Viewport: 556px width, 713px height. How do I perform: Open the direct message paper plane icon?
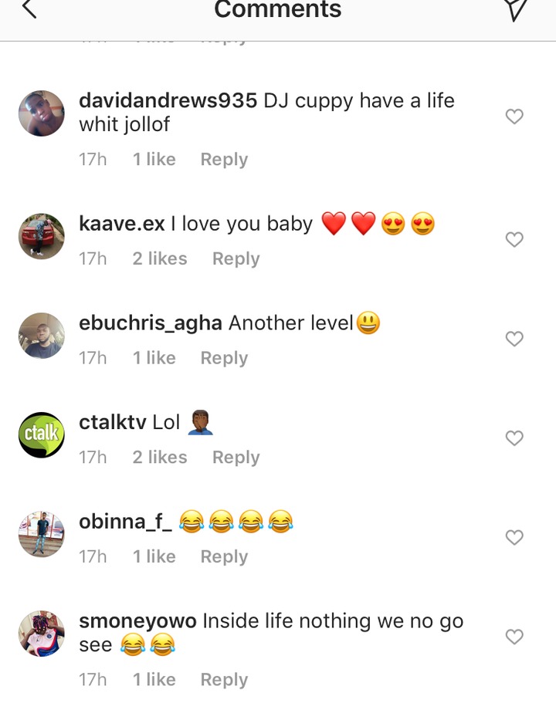pyautogui.click(x=516, y=9)
